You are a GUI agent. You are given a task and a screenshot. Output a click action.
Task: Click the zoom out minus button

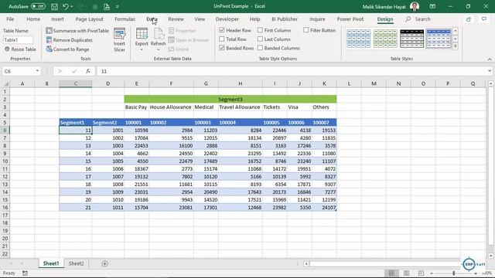(432, 273)
